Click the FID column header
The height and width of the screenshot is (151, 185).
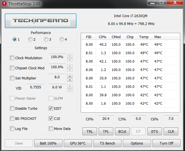point(89,37)
